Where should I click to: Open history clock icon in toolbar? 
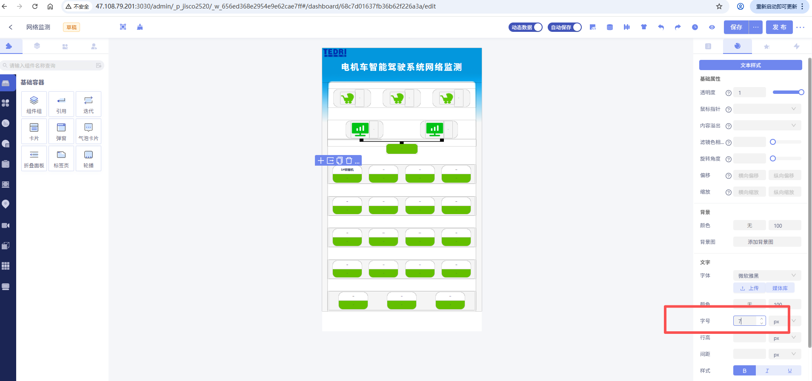[695, 27]
